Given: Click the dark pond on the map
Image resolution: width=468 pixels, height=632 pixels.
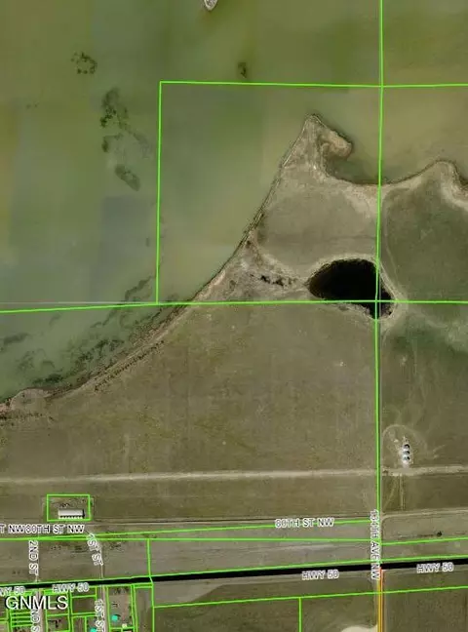Looking at the screenshot, I should 350,286.
